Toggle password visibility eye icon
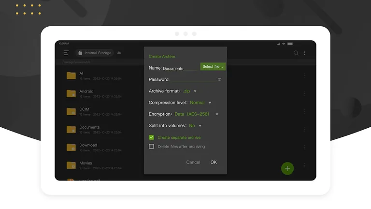Viewport: 371px width, 209px height. tap(220, 80)
